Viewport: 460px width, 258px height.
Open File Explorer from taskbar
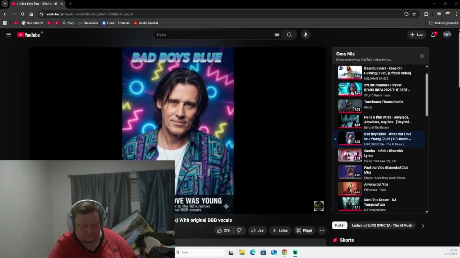(242, 252)
